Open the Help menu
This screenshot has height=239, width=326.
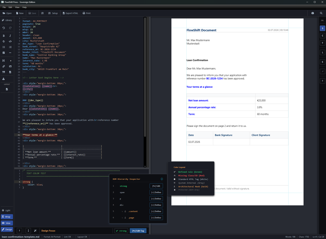pyautogui.click(x=24, y=7)
